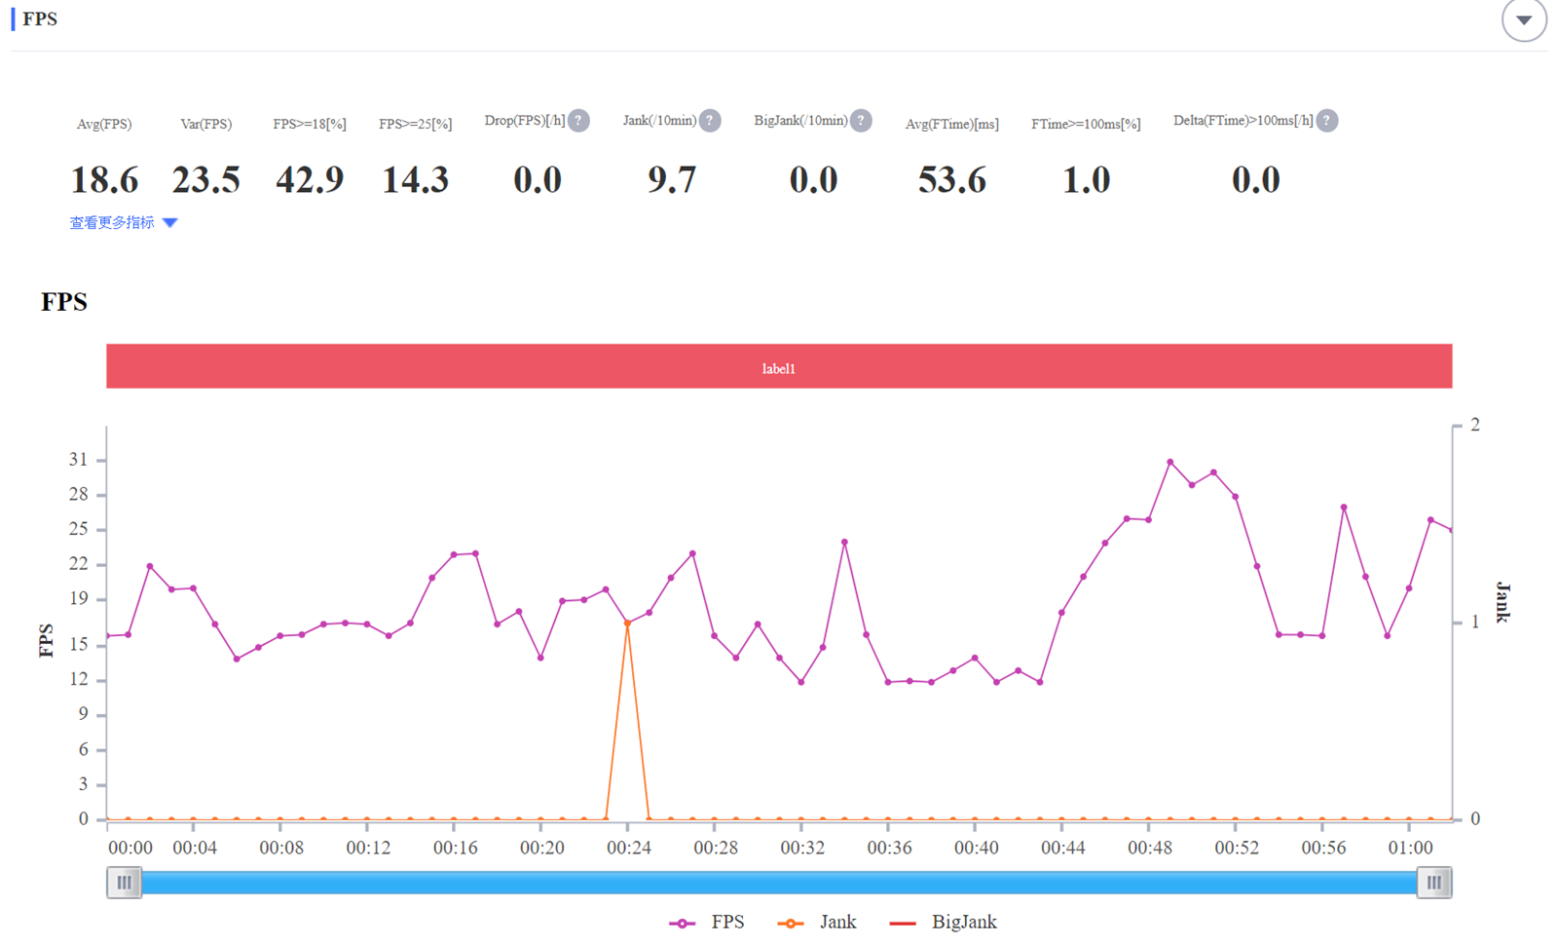Screen dimensions: 1558x945
Task: Click the left handle of the time range slider
Action: [x=124, y=883]
